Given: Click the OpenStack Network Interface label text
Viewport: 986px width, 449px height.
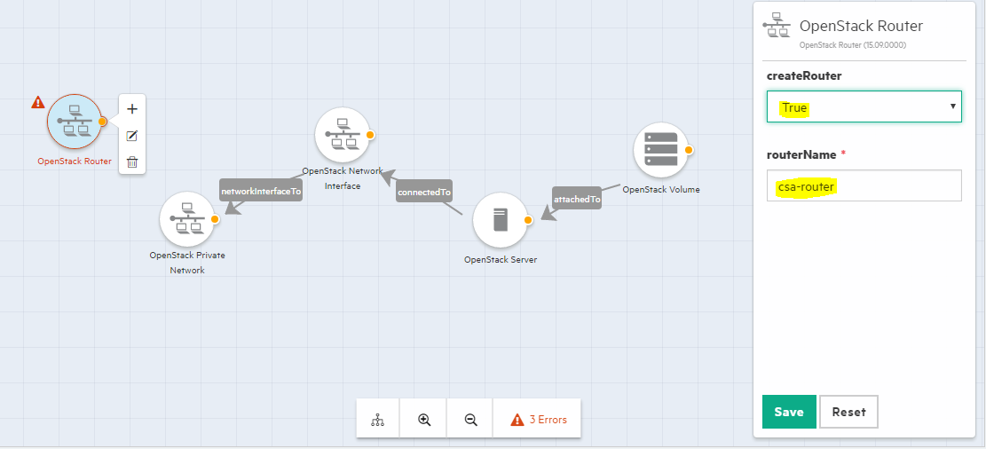Looking at the screenshot, I should pyautogui.click(x=342, y=178).
